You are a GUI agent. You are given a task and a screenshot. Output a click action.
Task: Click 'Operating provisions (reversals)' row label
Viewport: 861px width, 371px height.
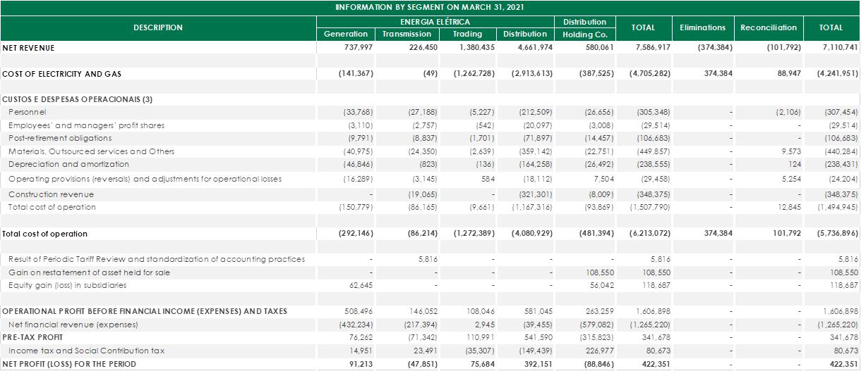pyautogui.click(x=145, y=179)
